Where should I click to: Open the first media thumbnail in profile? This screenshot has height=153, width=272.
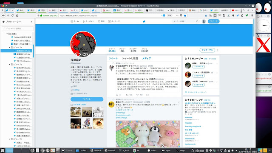[x=76, y=112]
